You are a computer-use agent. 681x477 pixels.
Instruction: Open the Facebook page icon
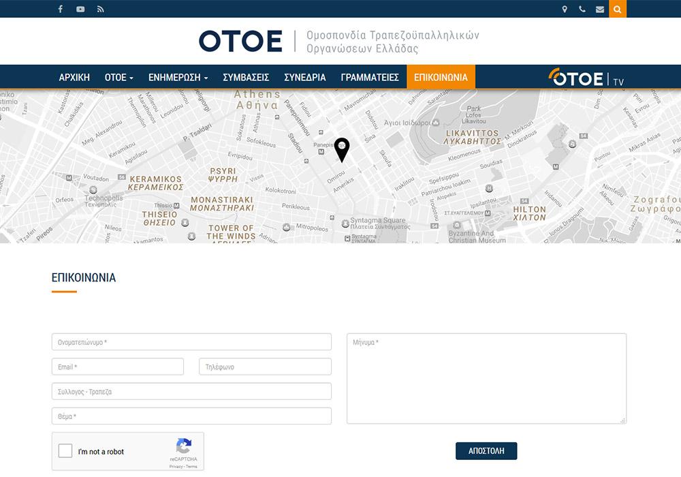61,9
